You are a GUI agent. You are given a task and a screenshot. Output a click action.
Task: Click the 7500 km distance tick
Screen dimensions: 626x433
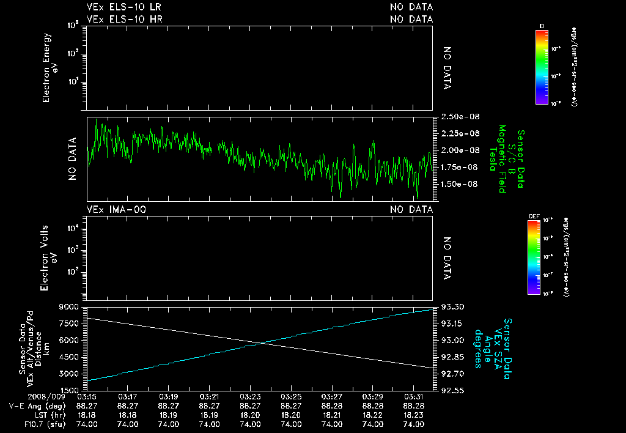[x=68, y=324]
